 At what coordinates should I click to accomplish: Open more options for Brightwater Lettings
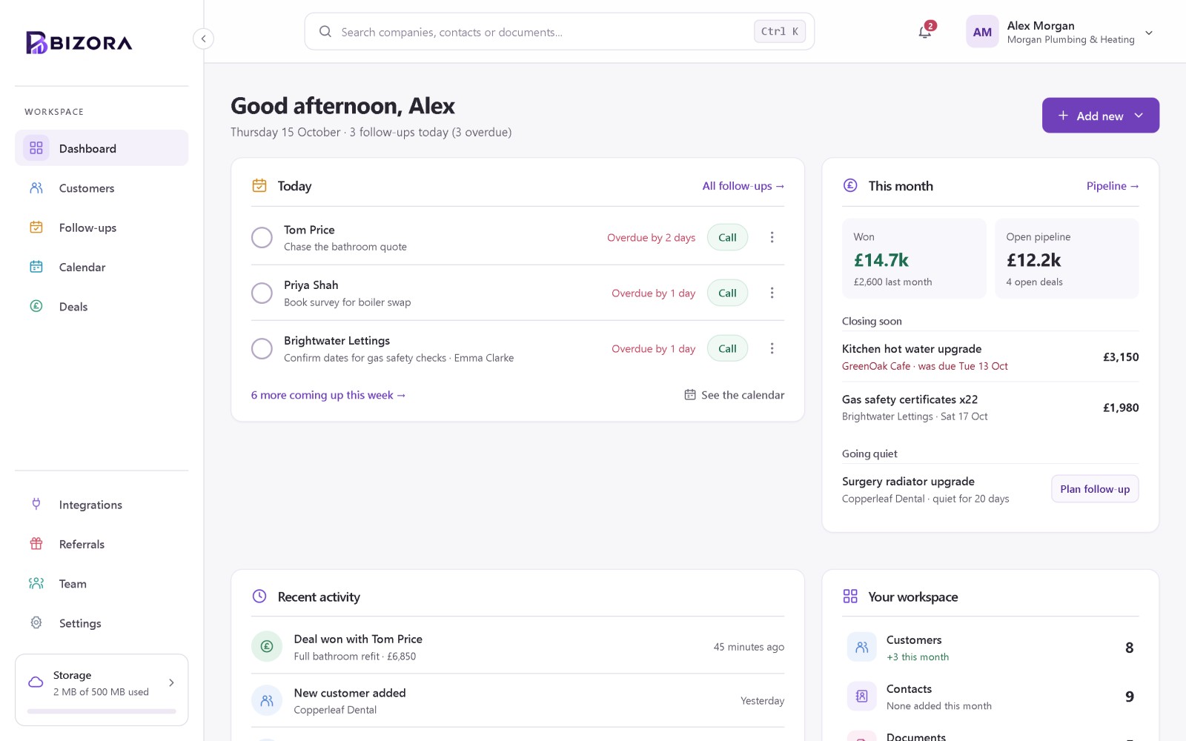tap(772, 348)
